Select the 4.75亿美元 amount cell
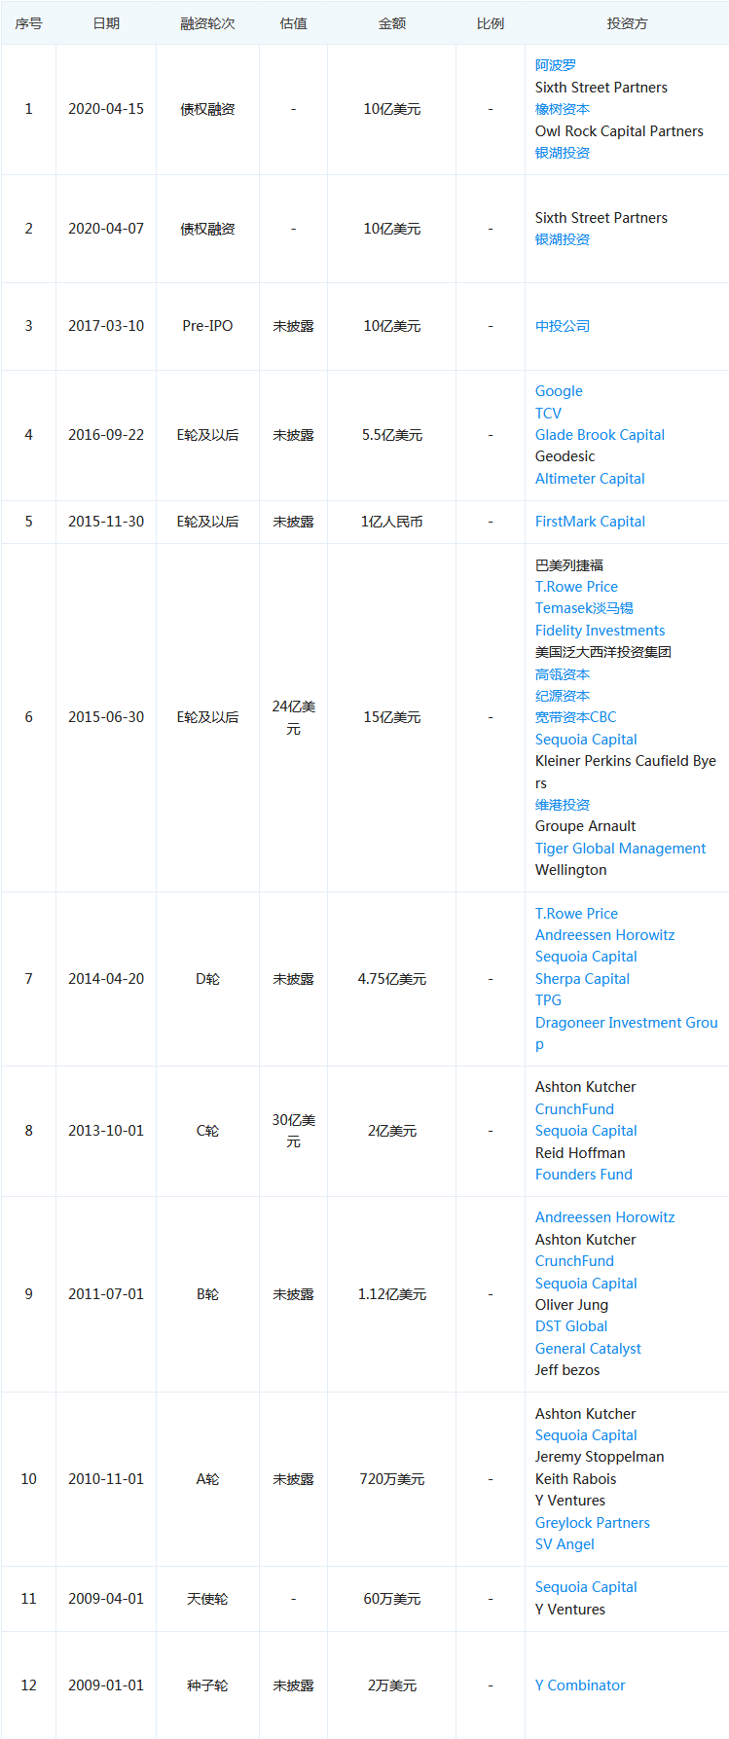Screen dimensions: 729x1739 (x=392, y=979)
